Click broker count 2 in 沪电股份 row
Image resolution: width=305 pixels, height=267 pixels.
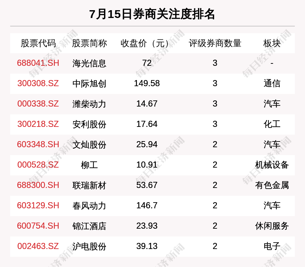click(215, 246)
